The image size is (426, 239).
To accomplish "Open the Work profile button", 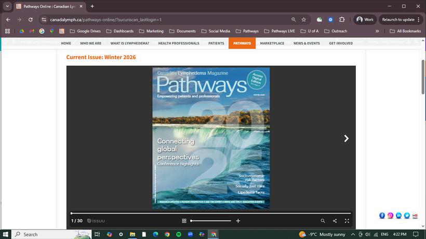I will click(365, 20).
